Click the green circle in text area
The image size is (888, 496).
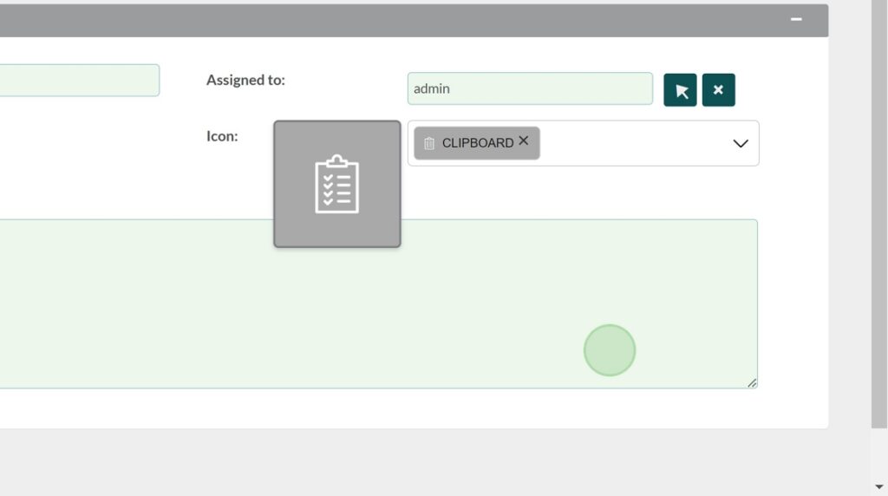click(x=610, y=350)
